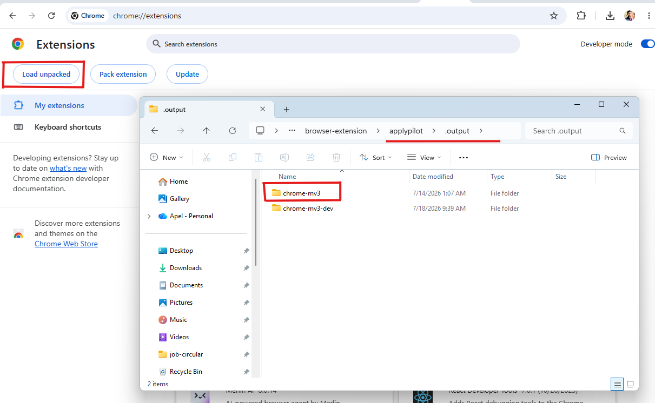Go back in File Explorer

pos(155,131)
